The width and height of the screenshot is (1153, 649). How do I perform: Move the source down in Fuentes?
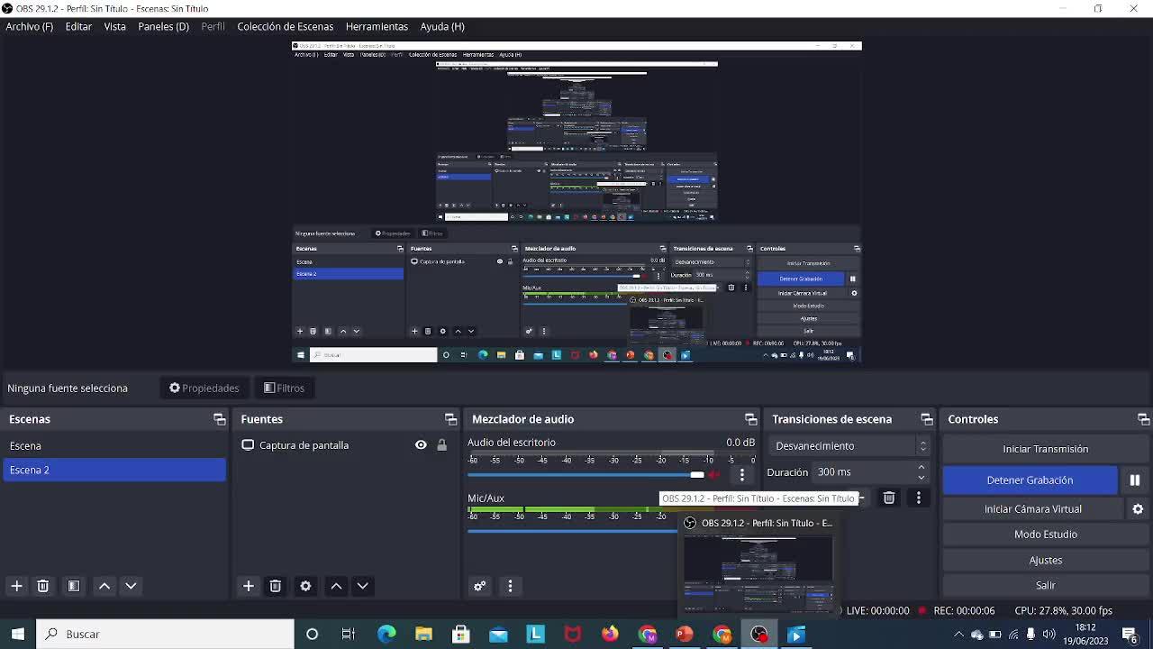pos(362,586)
